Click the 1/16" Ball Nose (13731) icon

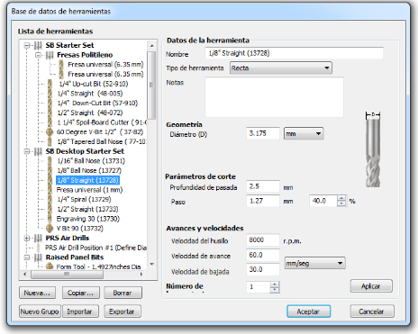point(50,161)
